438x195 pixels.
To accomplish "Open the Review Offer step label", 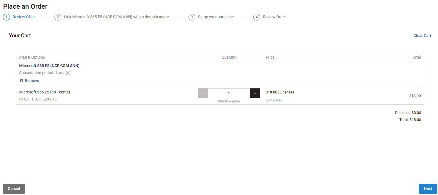I will pyautogui.click(x=24, y=17).
